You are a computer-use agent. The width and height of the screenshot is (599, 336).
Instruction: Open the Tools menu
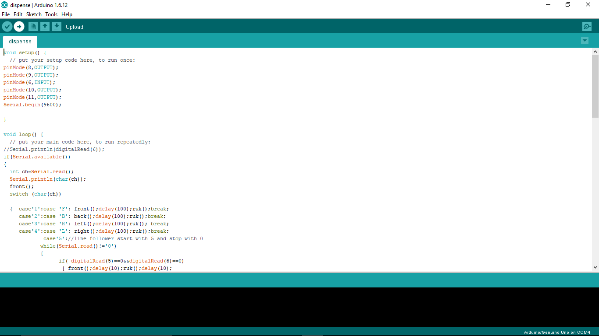tap(51, 14)
